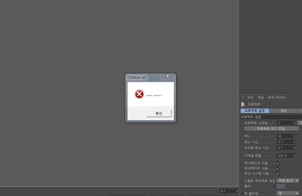Click the 프리뷰 최소 시간 stepper arrows

[x=294, y=148]
